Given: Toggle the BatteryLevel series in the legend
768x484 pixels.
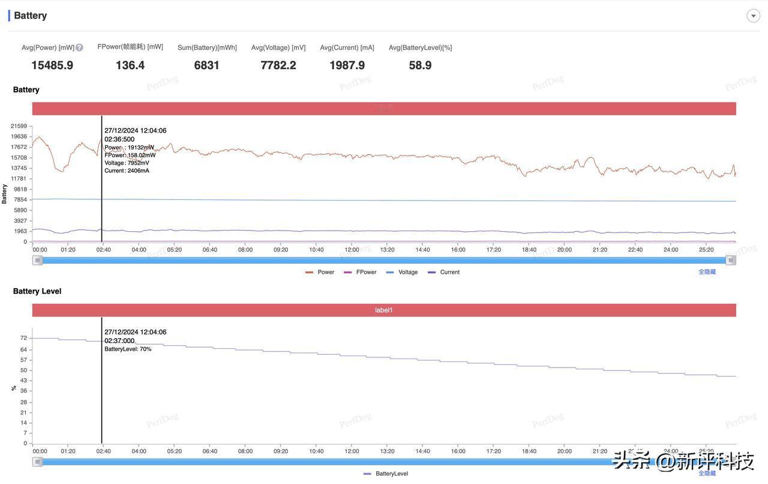Looking at the screenshot, I should (x=386, y=474).
